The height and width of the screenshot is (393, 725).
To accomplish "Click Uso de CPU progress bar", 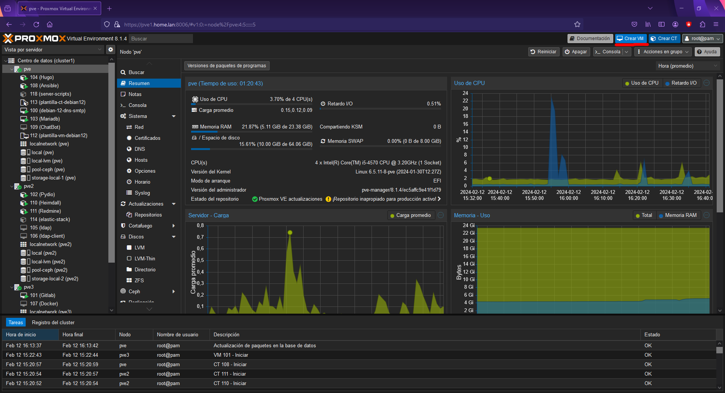I will pos(252,104).
